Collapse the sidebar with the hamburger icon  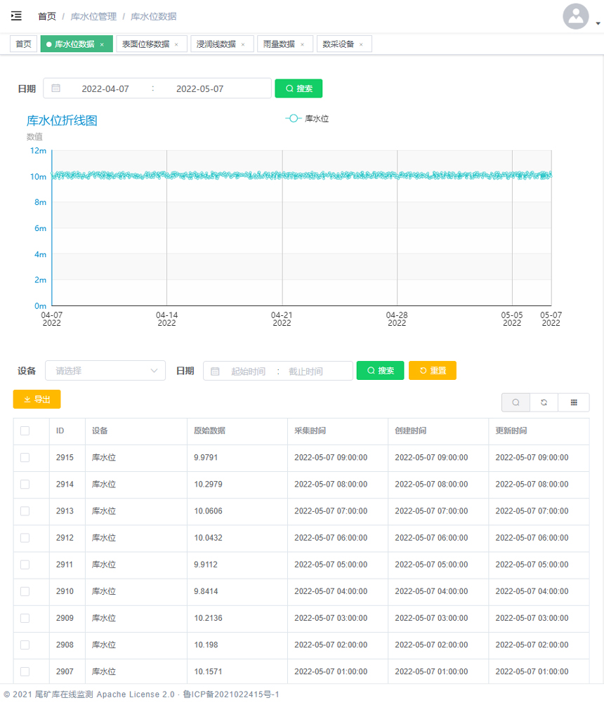[16, 15]
